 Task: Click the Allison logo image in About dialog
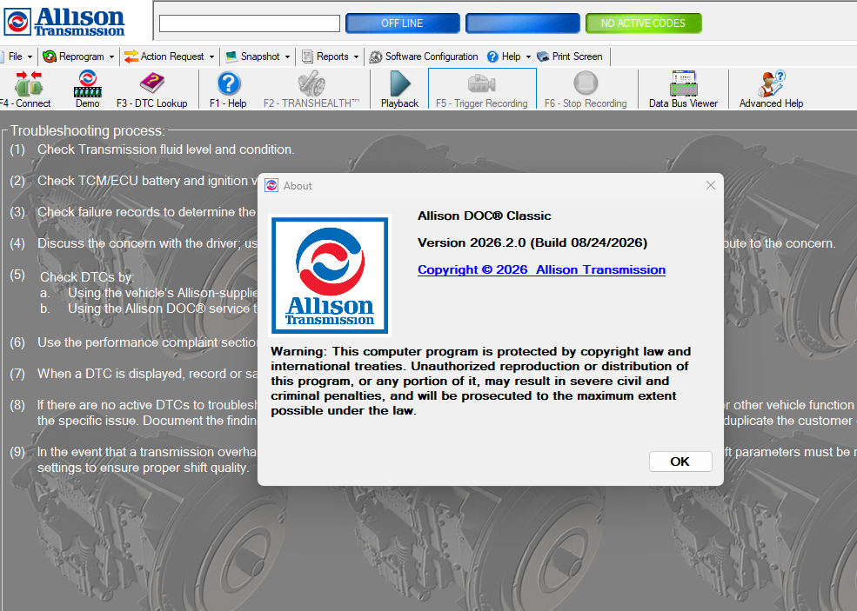[330, 276]
